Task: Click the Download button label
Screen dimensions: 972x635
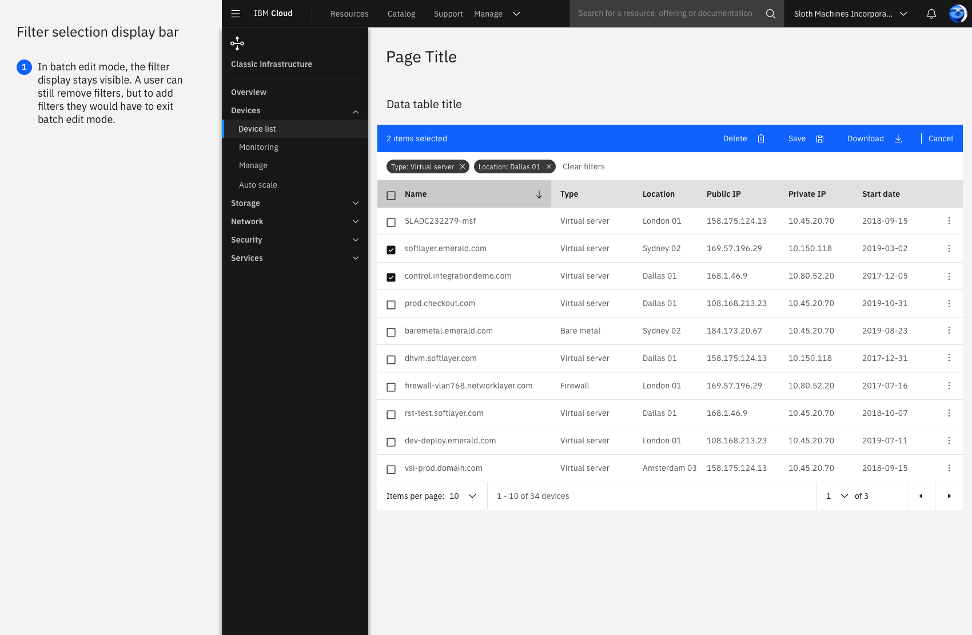Action: click(x=865, y=138)
